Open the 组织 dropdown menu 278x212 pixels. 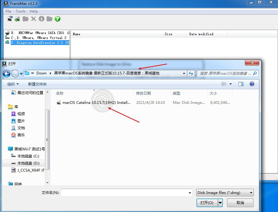tap(13, 84)
